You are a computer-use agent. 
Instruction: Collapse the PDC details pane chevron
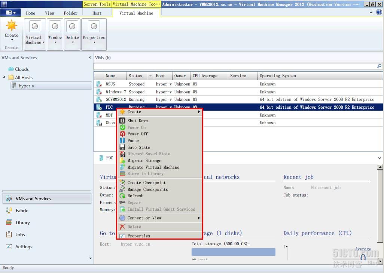(380, 158)
